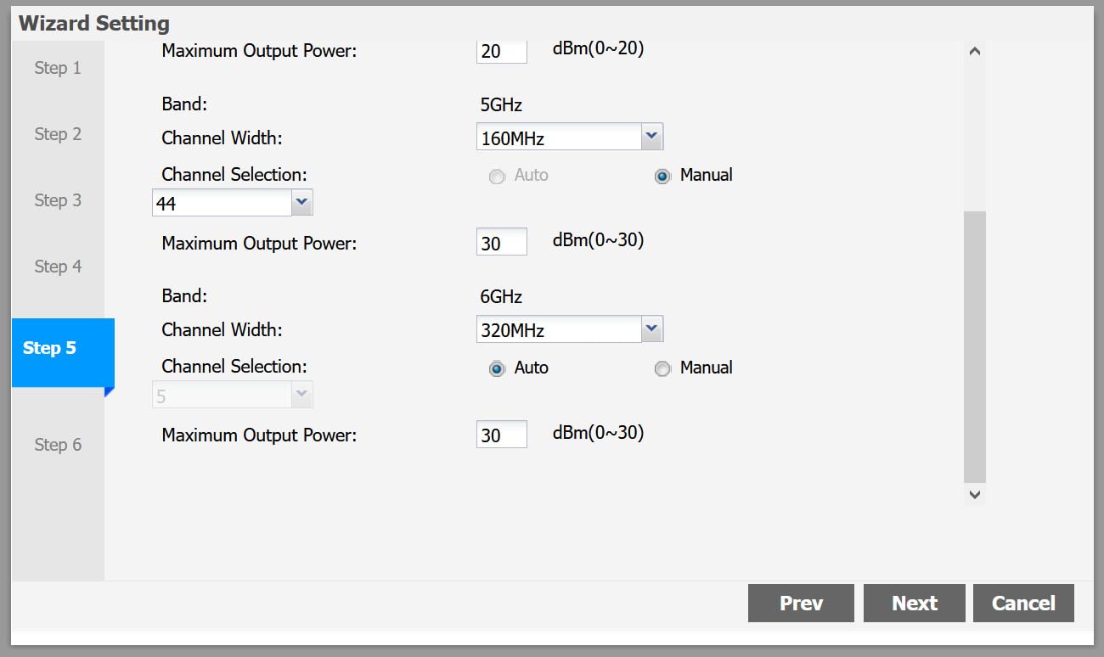Enable Auto channel selection for 6GHz band

[497, 368]
